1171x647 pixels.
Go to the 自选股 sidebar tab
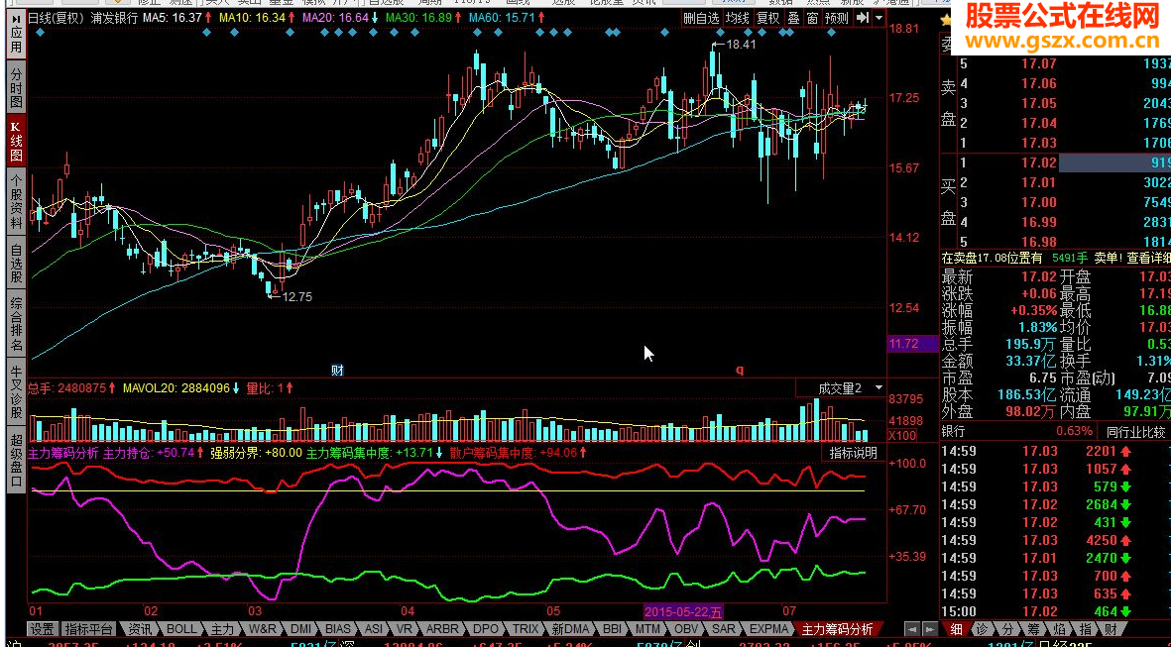click(x=17, y=263)
